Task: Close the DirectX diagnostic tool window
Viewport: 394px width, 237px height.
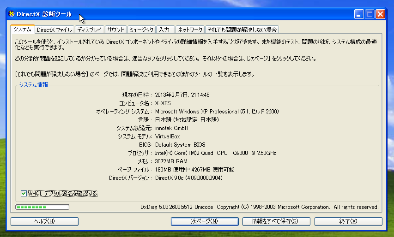Action: pyautogui.click(x=380, y=14)
